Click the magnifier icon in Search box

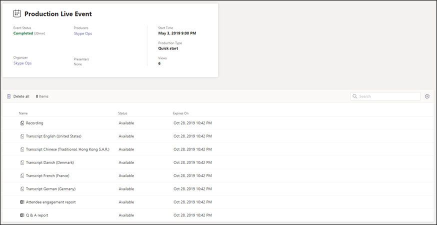pyautogui.click(x=355, y=96)
